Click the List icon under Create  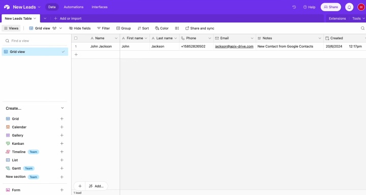click(8, 160)
